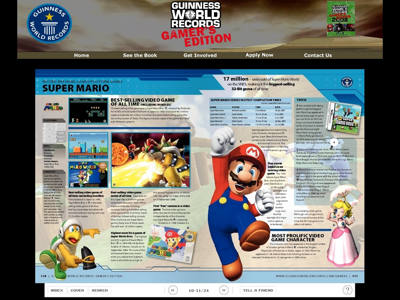
Task: Open help with question mark icon
Action: pos(347,290)
